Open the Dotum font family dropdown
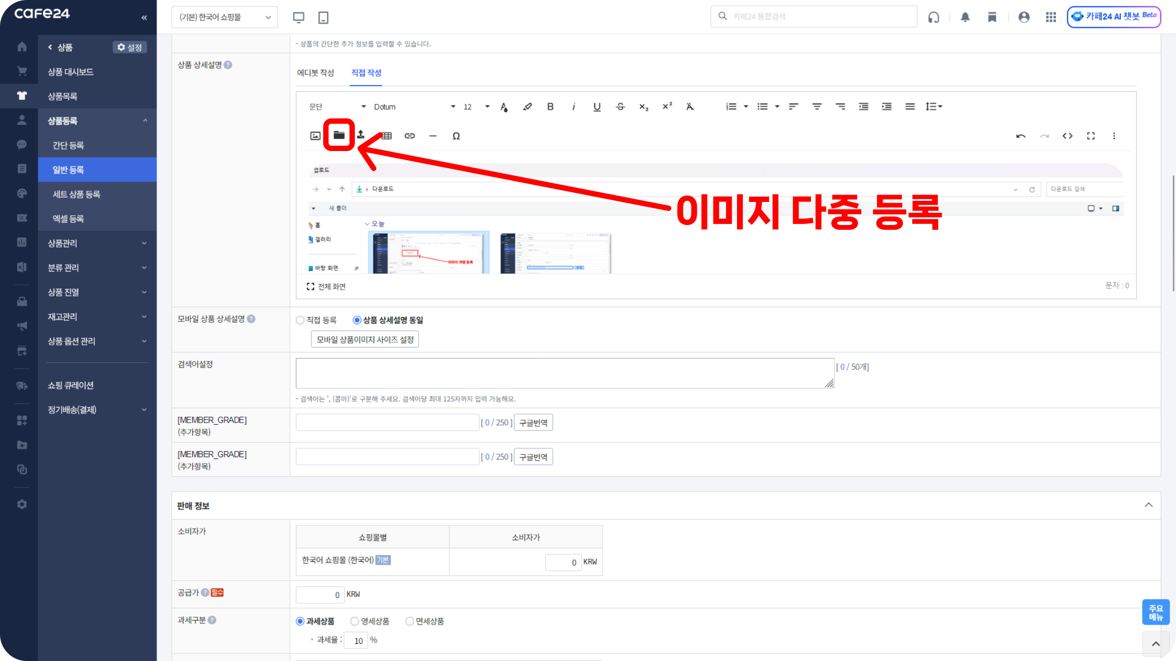This screenshot has height=661, width=1176. pyautogui.click(x=414, y=107)
